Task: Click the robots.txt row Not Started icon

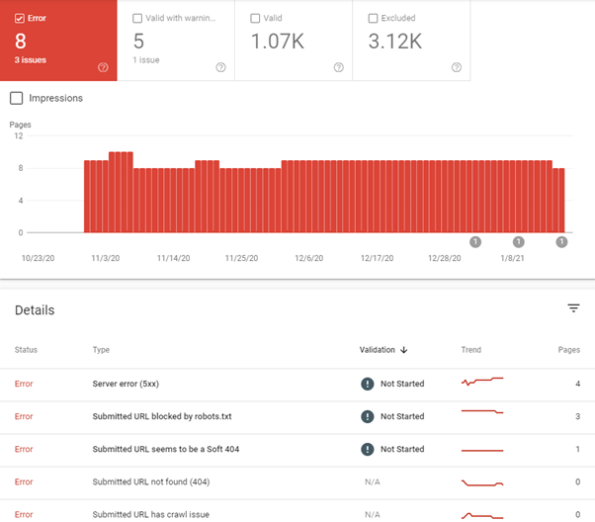Action: coord(368,416)
